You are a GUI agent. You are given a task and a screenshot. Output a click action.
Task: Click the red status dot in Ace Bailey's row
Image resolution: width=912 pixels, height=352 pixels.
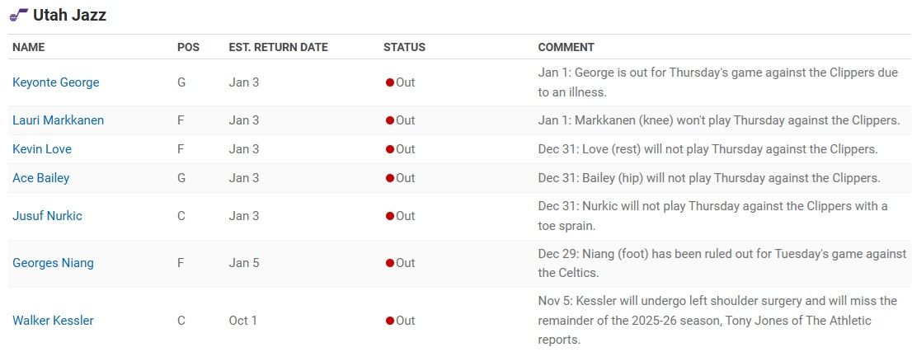390,178
